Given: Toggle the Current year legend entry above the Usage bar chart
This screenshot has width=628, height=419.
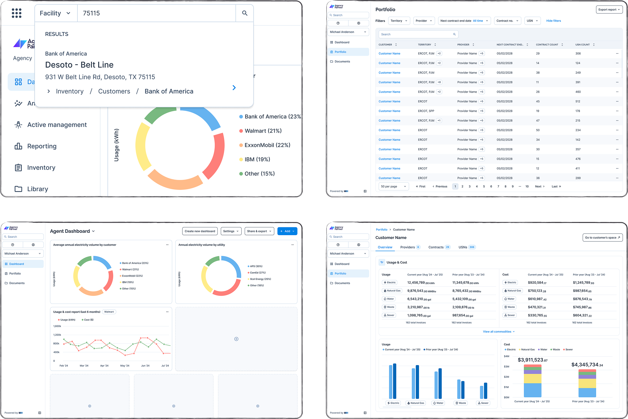Looking at the screenshot, I should tap(402, 350).
